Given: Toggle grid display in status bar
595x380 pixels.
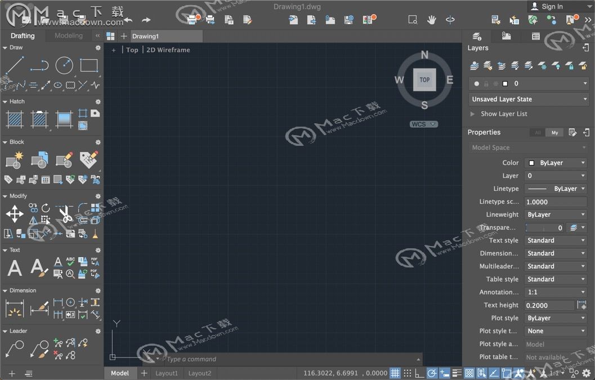Looking at the screenshot, I should point(395,373).
